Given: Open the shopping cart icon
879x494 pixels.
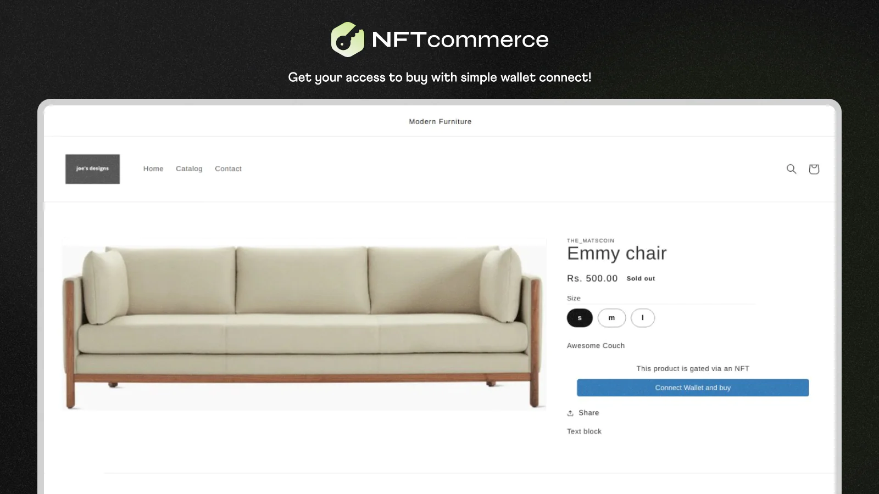Looking at the screenshot, I should pos(814,169).
